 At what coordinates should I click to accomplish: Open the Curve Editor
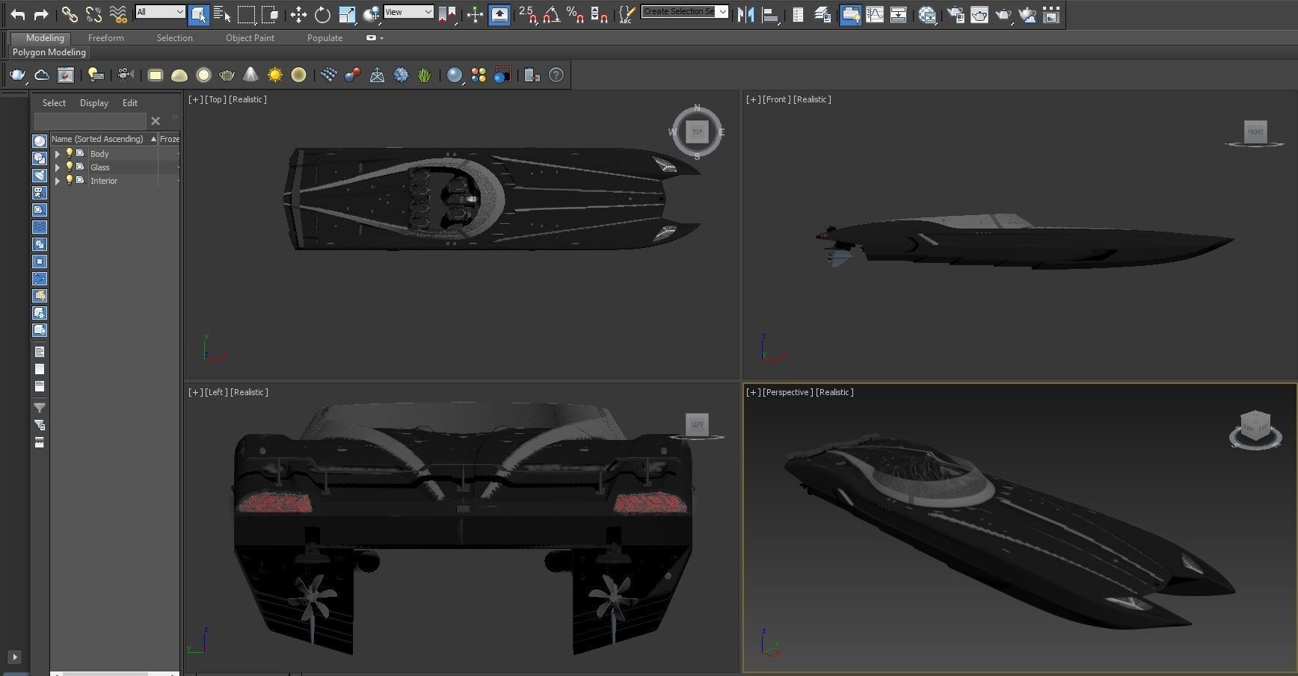[875, 14]
